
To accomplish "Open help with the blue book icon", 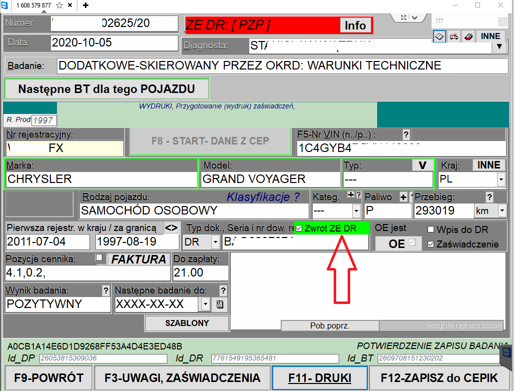I will click(440, 36).
